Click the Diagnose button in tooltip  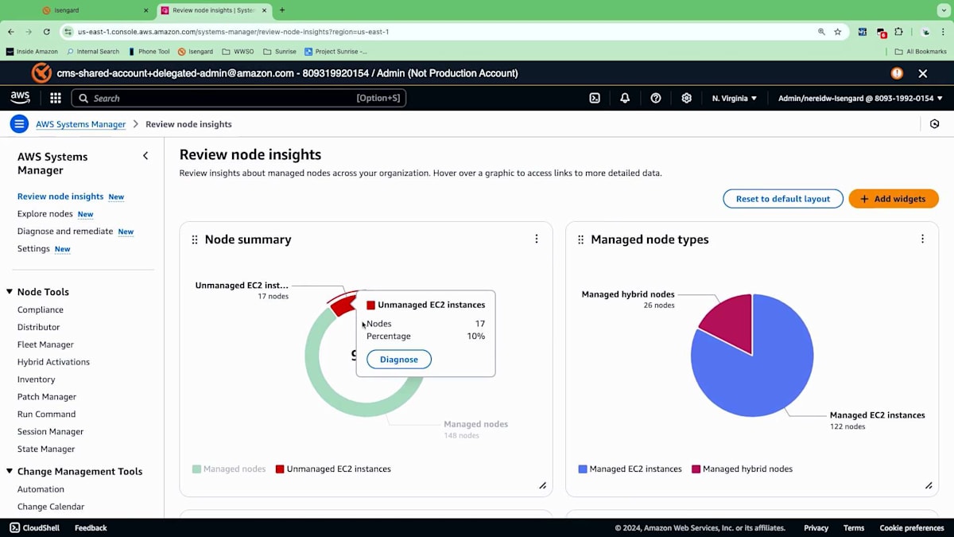[x=399, y=360]
